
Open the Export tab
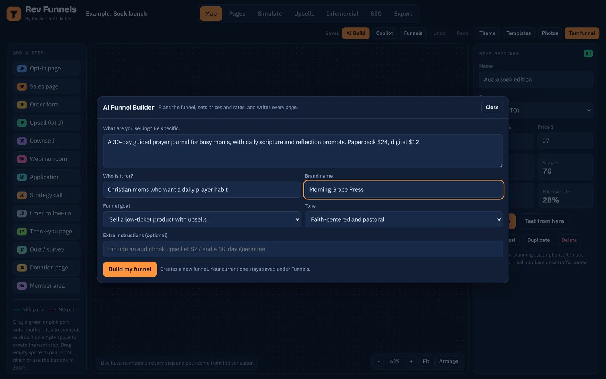click(403, 14)
